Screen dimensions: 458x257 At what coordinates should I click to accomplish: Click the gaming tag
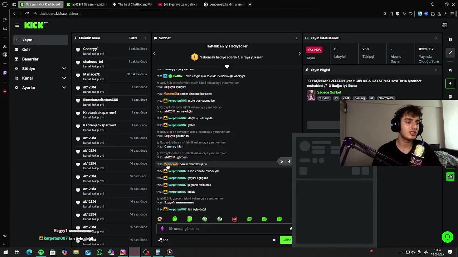pos(359,98)
